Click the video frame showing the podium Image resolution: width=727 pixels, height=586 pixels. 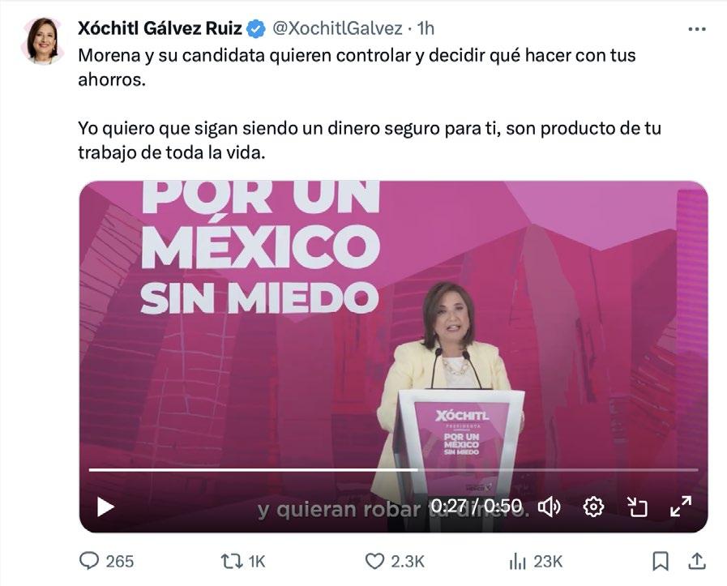[393, 324]
